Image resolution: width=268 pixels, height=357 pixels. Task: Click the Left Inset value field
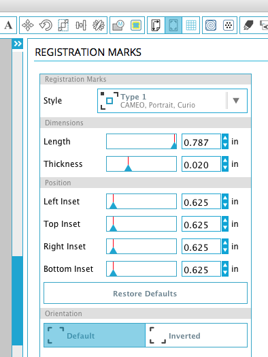tap(201, 201)
